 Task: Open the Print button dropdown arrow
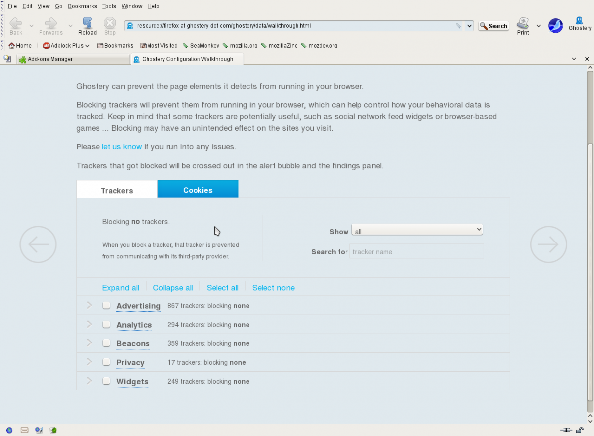(x=539, y=26)
